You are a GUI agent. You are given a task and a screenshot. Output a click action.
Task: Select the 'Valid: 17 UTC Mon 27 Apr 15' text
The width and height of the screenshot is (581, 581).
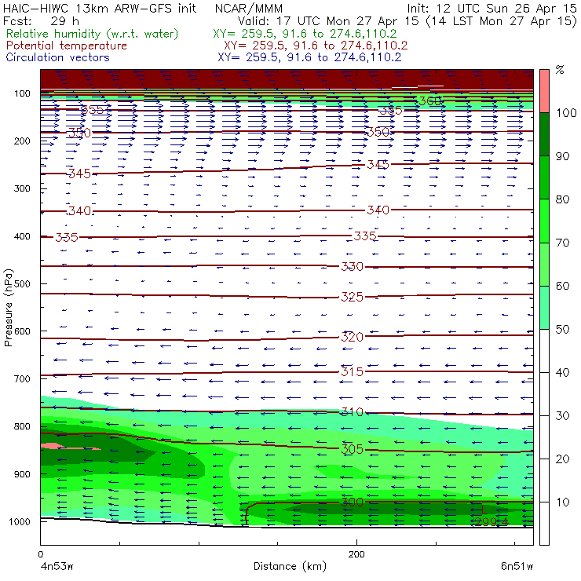[x=329, y=20]
